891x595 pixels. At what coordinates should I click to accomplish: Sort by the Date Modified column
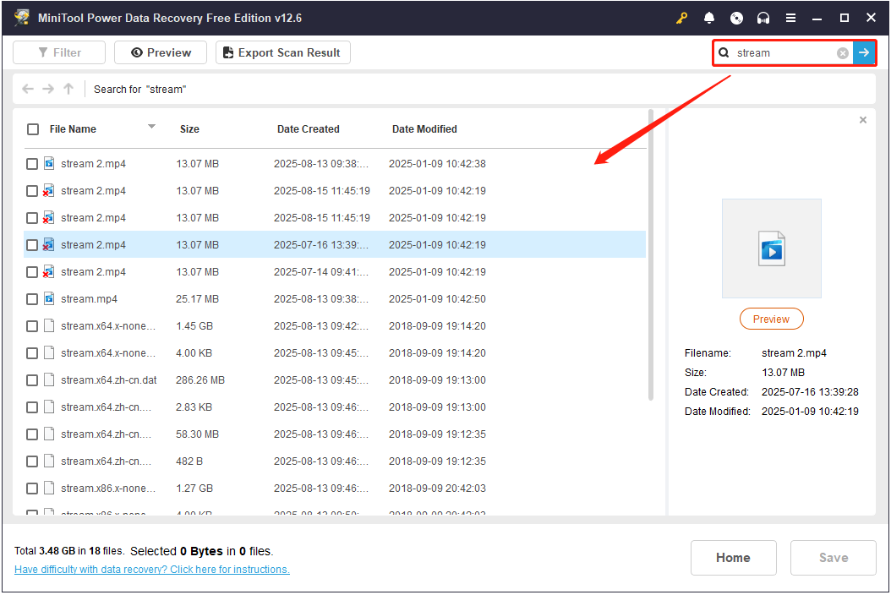(424, 129)
